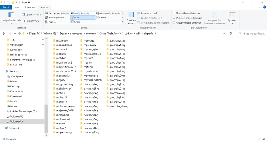
Task: Navigate to x64 breadcrumb
Action: coord(138,34)
